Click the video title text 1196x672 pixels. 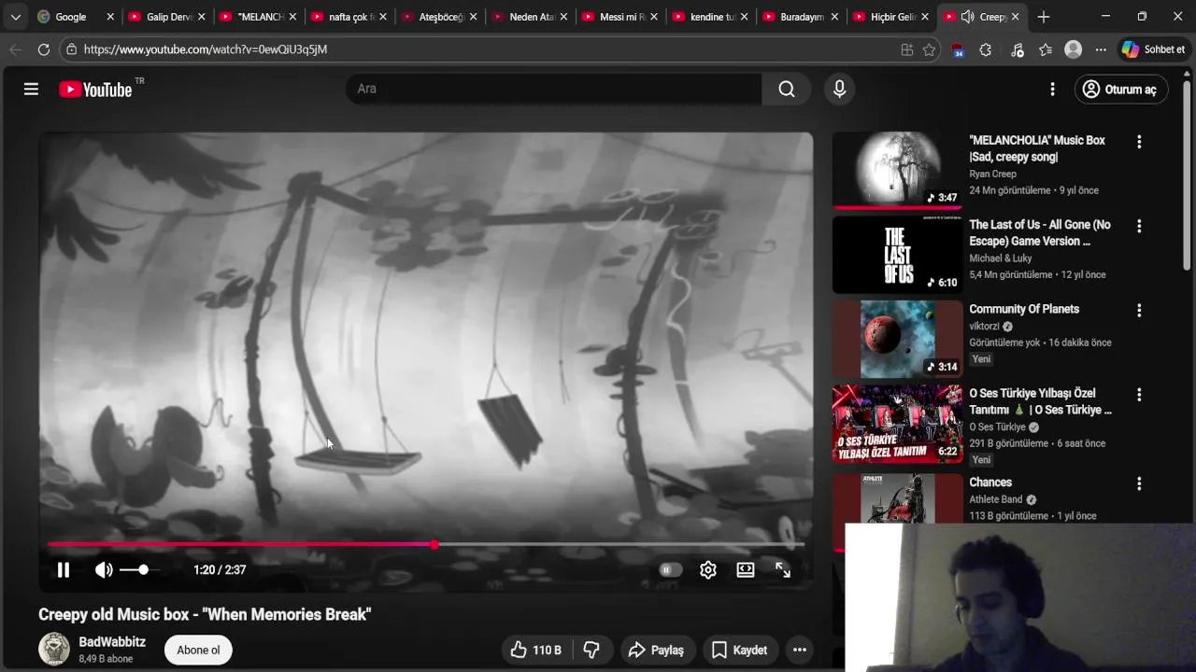pyautogui.click(x=205, y=614)
